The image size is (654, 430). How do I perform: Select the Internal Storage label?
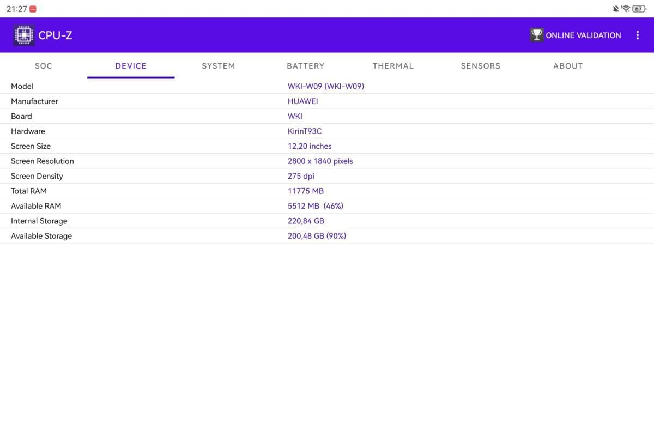(x=39, y=221)
